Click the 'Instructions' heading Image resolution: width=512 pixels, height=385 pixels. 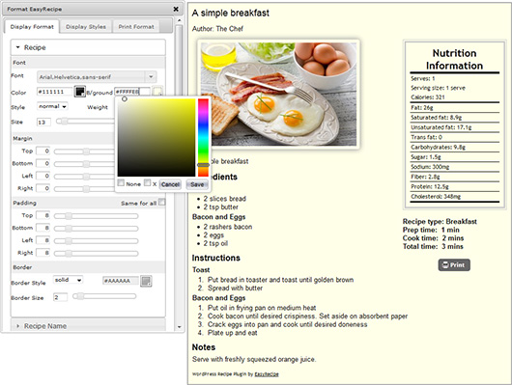tap(215, 258)
